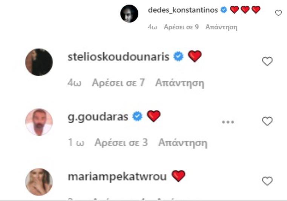Open dedes_konstantinos profile picture
This screenshot has width=287, height=201.
pyautogui.click(x=129, y=14)
